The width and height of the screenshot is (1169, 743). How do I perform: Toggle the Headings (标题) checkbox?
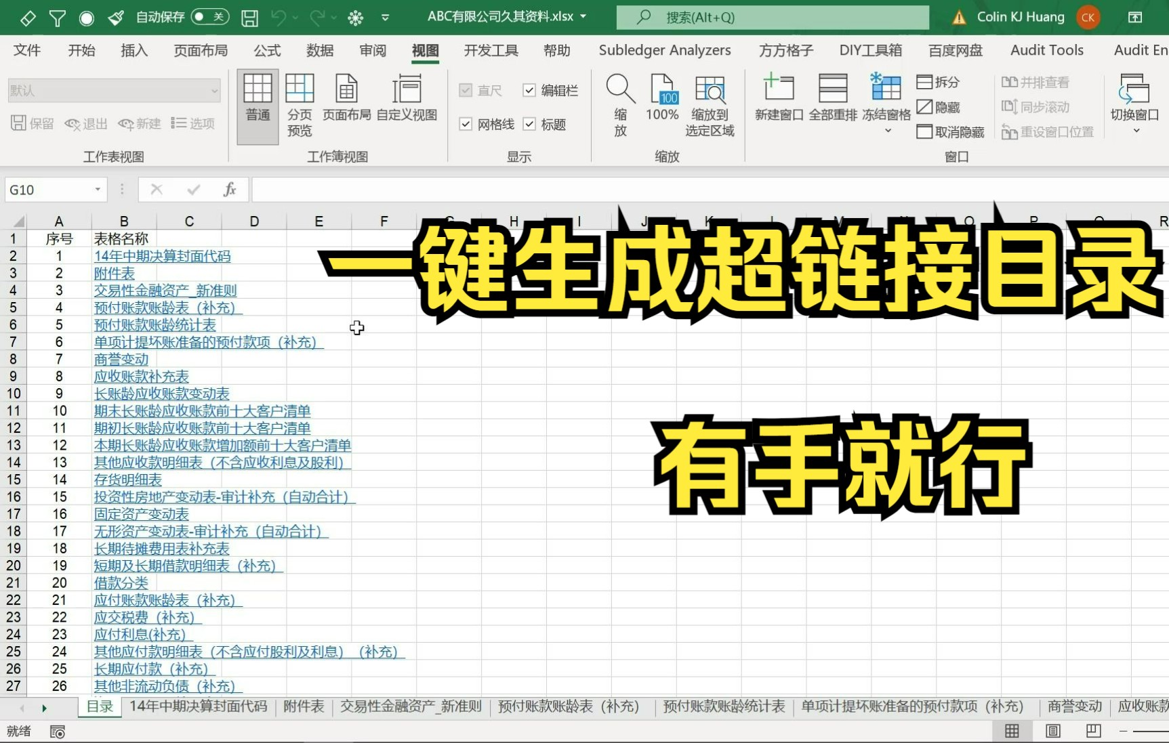[x=529, y=124]
